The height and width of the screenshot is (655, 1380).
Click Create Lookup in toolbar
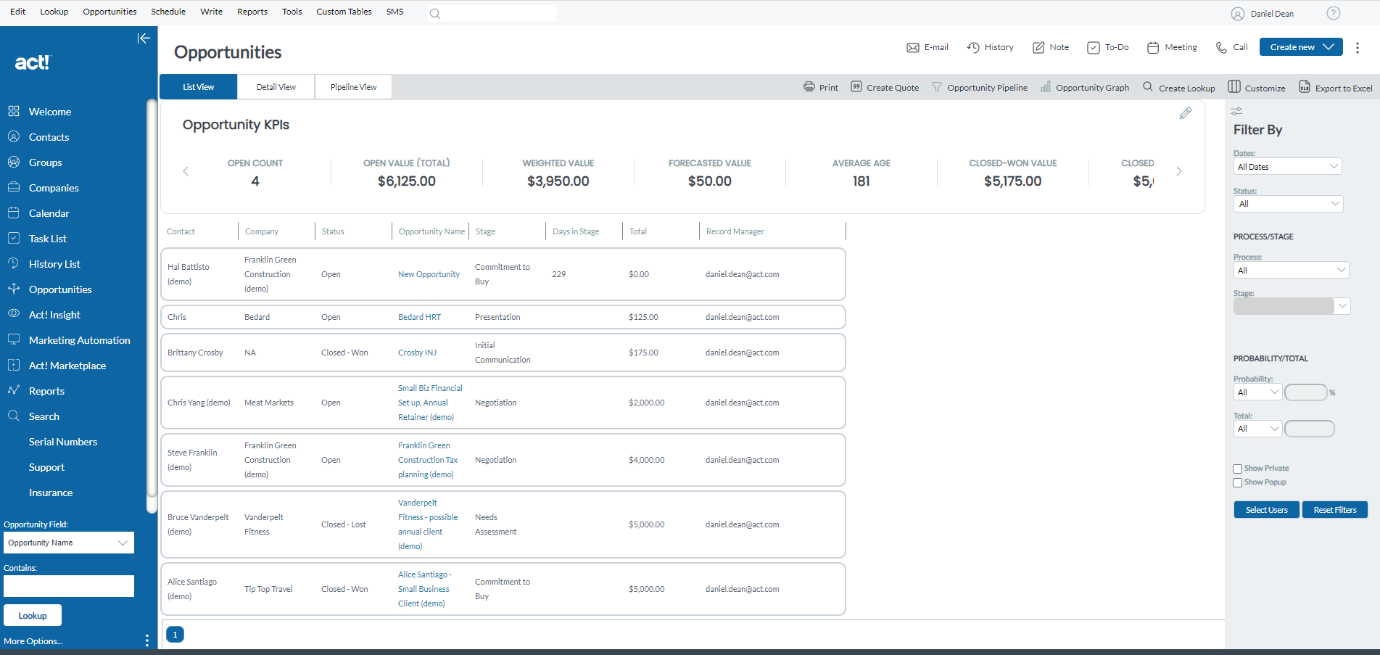point(1179,87)
